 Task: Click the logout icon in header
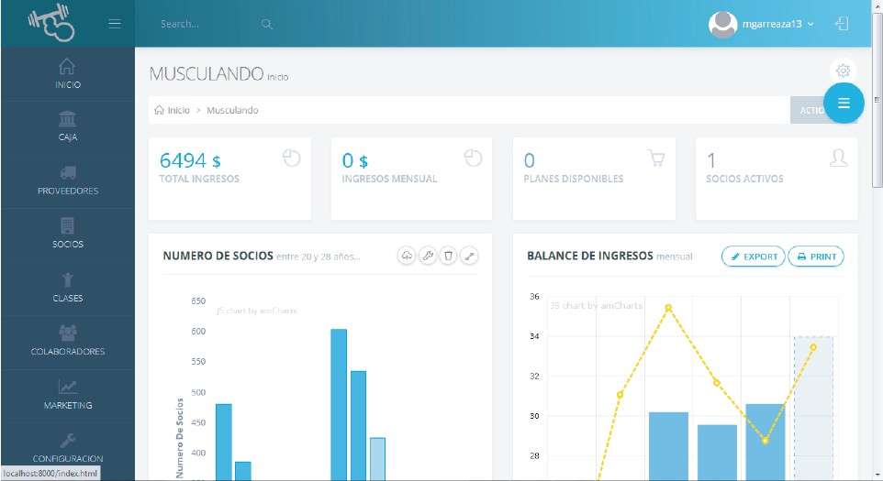click(x=842, y=24)
